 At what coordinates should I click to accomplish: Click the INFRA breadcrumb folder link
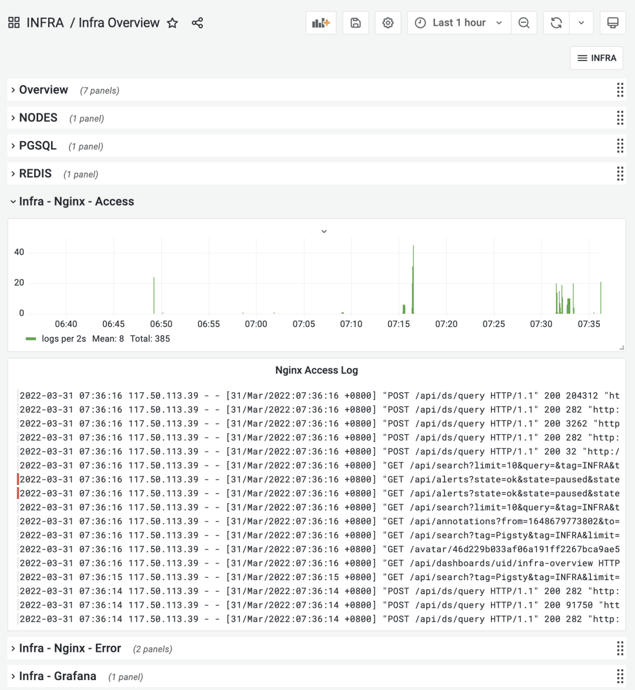[x=45, y=23]
